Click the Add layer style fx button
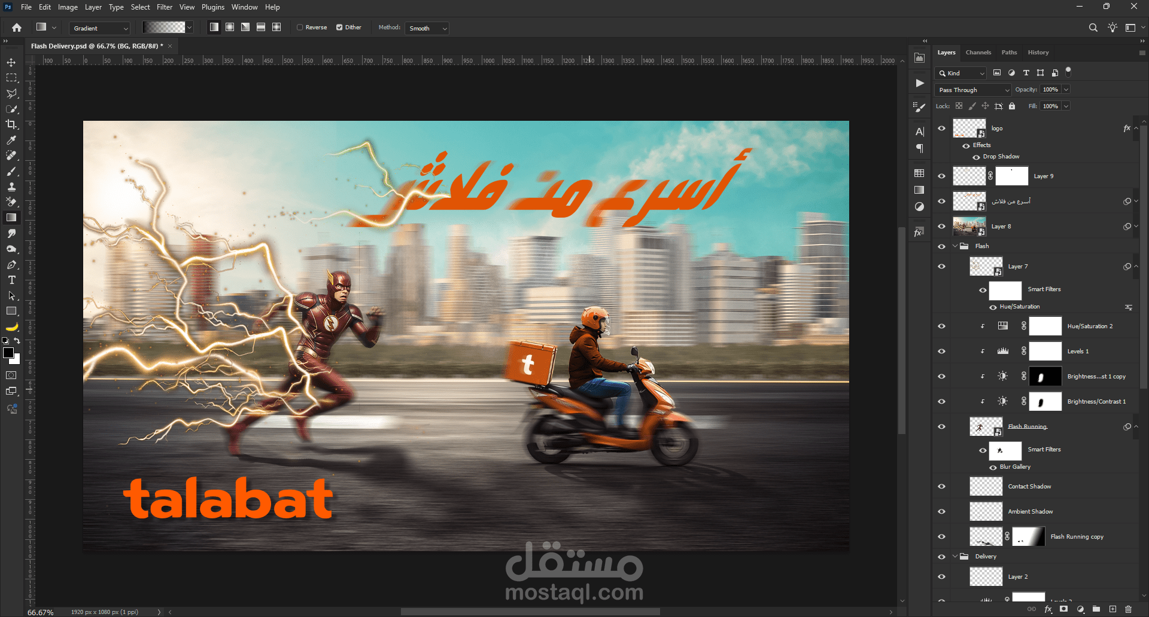 (1048, 609)
